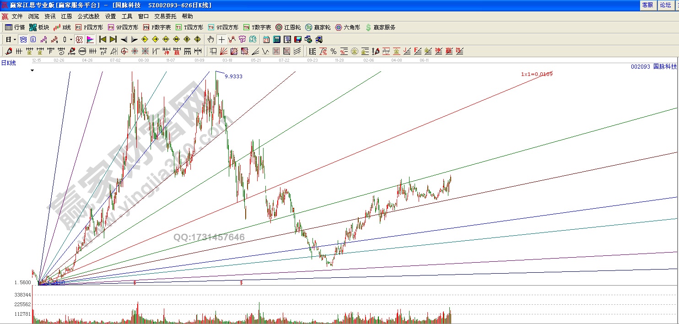Click the 9.9333 peak price label
Image resolution: width=679 pixels, height=324 pixels.
click(233, 76)
